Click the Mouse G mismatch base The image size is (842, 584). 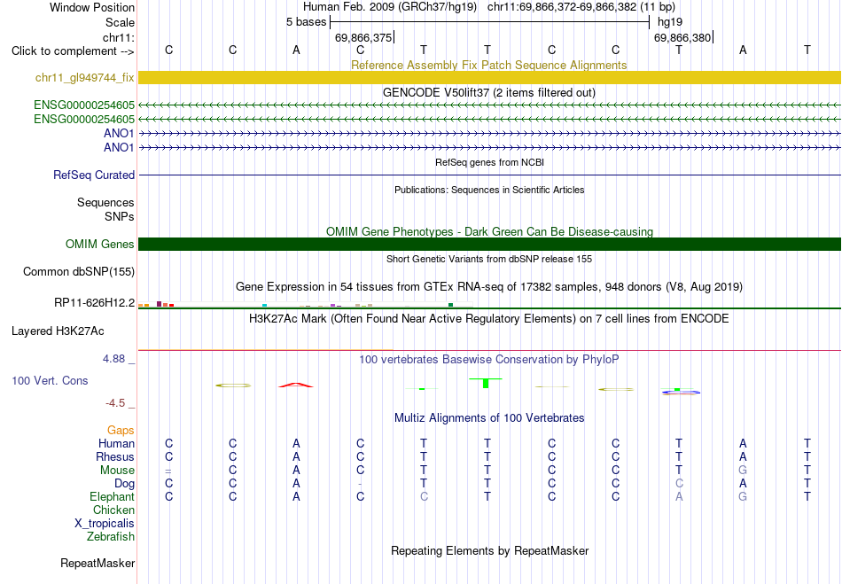point(743,471)
